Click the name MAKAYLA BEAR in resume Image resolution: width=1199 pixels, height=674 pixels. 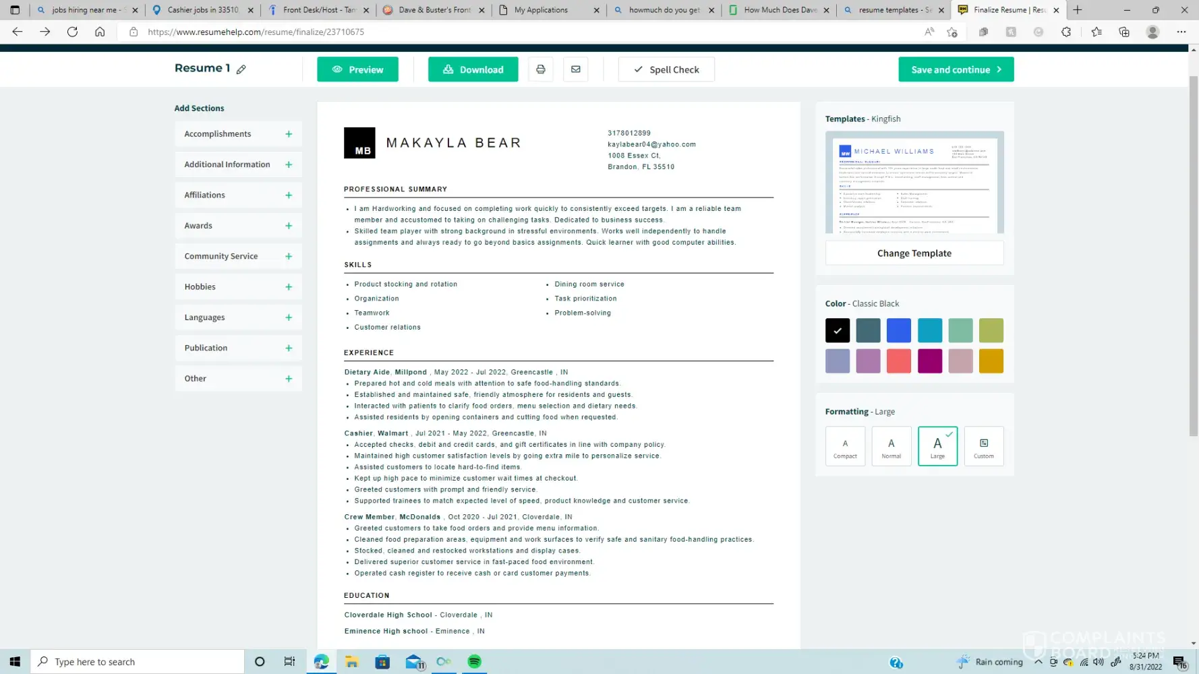point(453,143)
